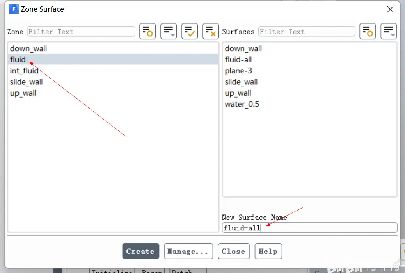Screen dimensions: 405x273
Task: Select plane-3 surface
Action: (x=309, y=71)
